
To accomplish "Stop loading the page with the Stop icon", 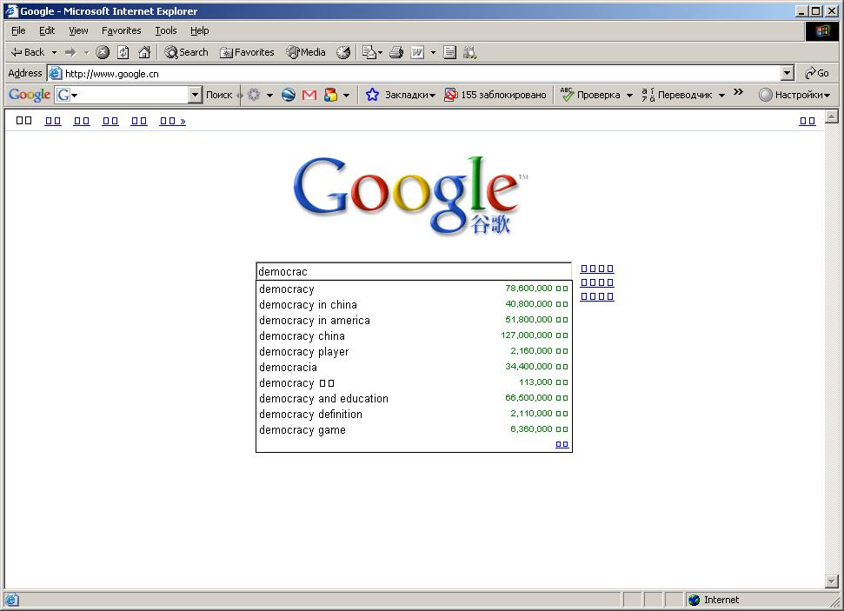I will [x=103, y=52].
